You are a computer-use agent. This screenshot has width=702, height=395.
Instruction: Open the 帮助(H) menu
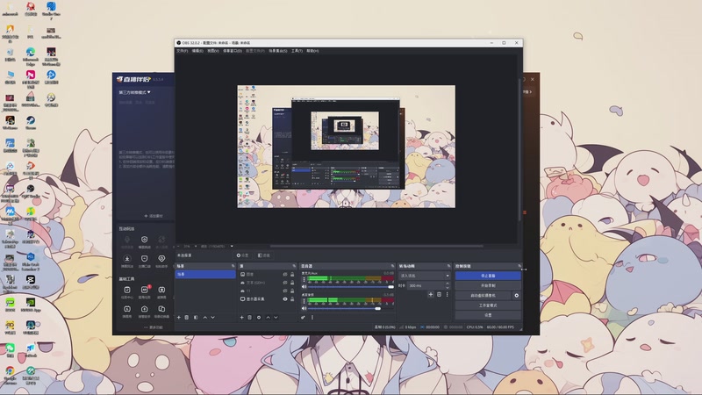[x=312, y=51]
